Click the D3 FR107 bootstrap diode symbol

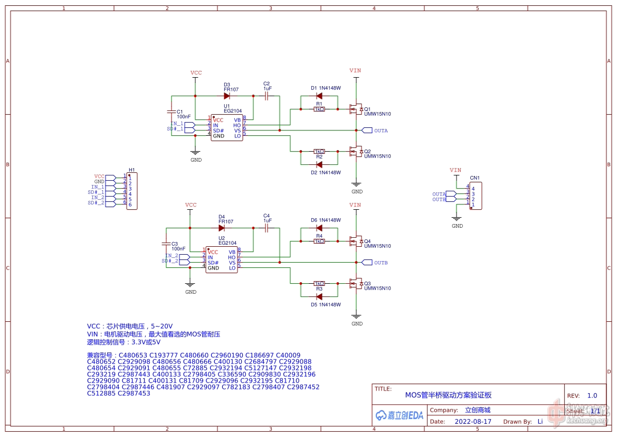pyautogui.click(x=227, y=96)
